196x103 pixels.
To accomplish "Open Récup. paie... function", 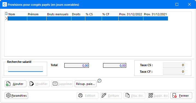I will click(86, 84).
